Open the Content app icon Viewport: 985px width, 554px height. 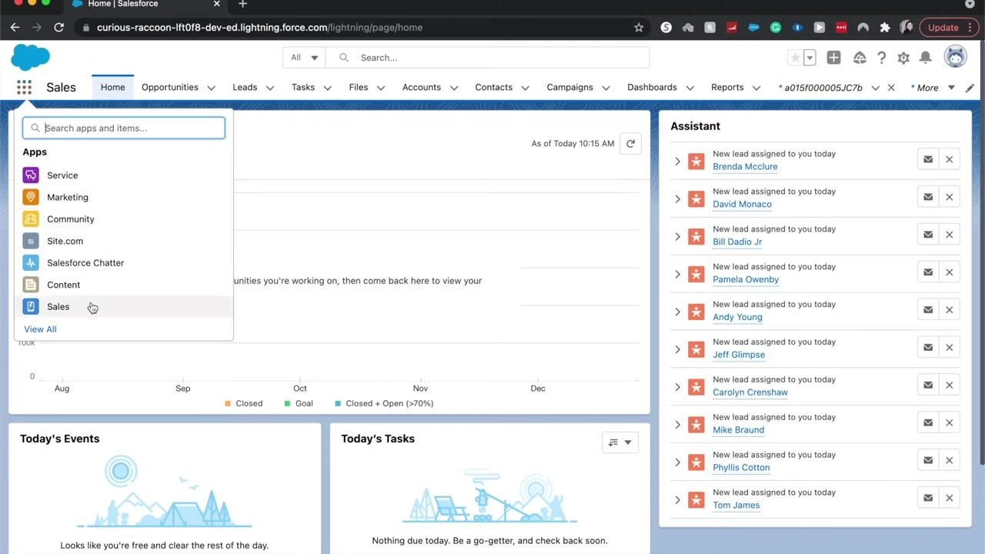pos(31,285)
